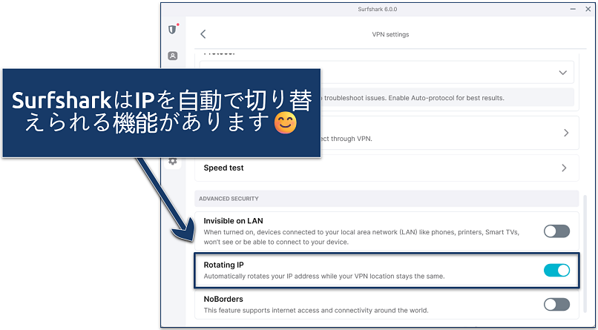598x330 pixels.
Task: Go back using the left arrow
Action: (x=203, y=34)
